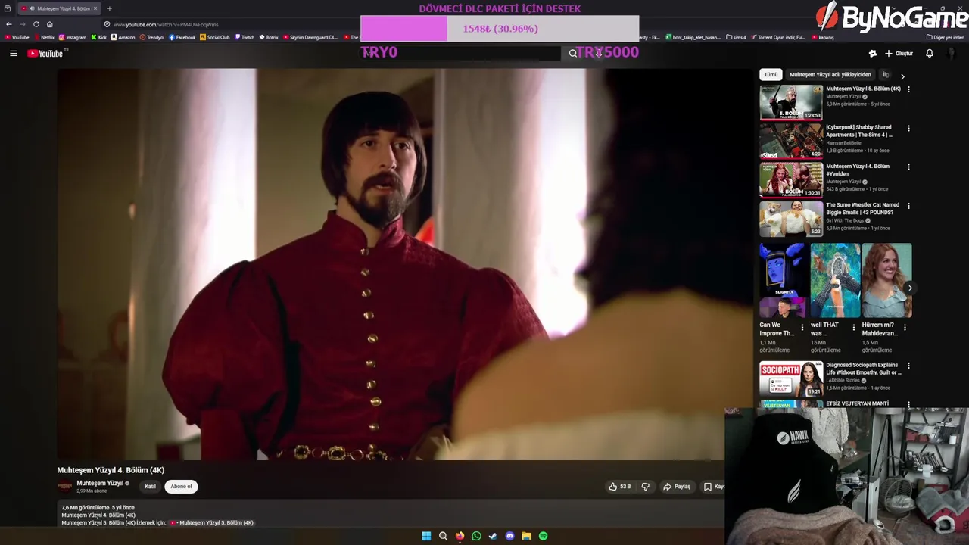Switch to Muhteşem Yüzyıl 4. Bölüm browser tab

[x=60, y=8]
